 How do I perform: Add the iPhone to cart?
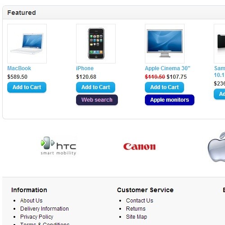(x=96, y=87)
